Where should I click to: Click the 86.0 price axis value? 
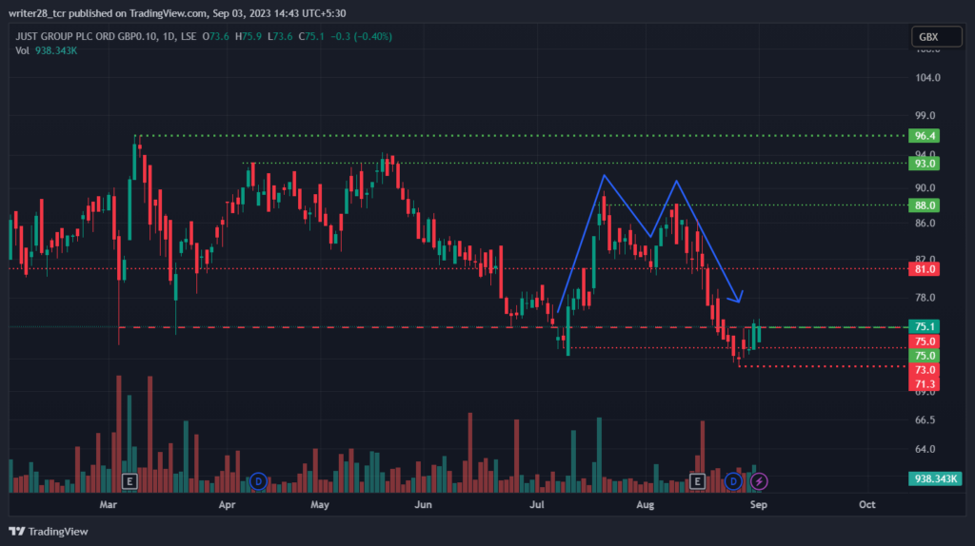925,223
